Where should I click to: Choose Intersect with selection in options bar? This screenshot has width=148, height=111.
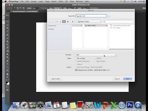click(x=23, y=8)
